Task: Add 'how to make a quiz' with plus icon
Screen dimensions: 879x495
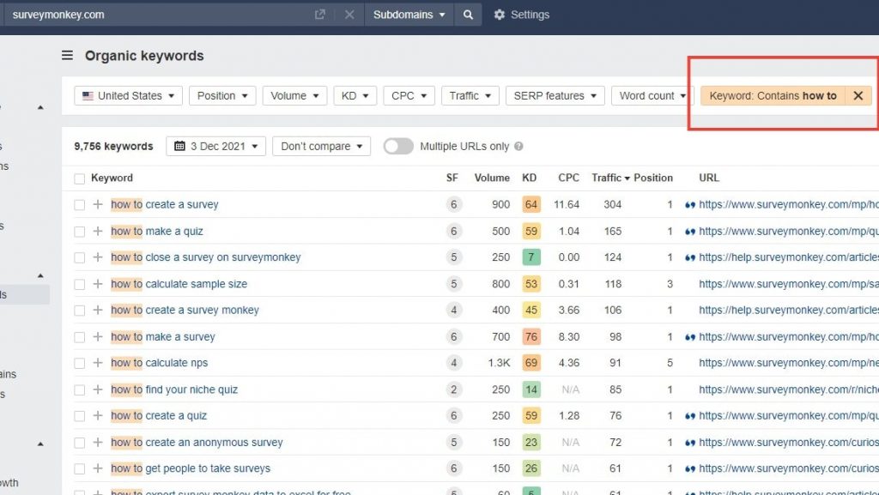Action: pyautogui.click(x=98, y=232)
